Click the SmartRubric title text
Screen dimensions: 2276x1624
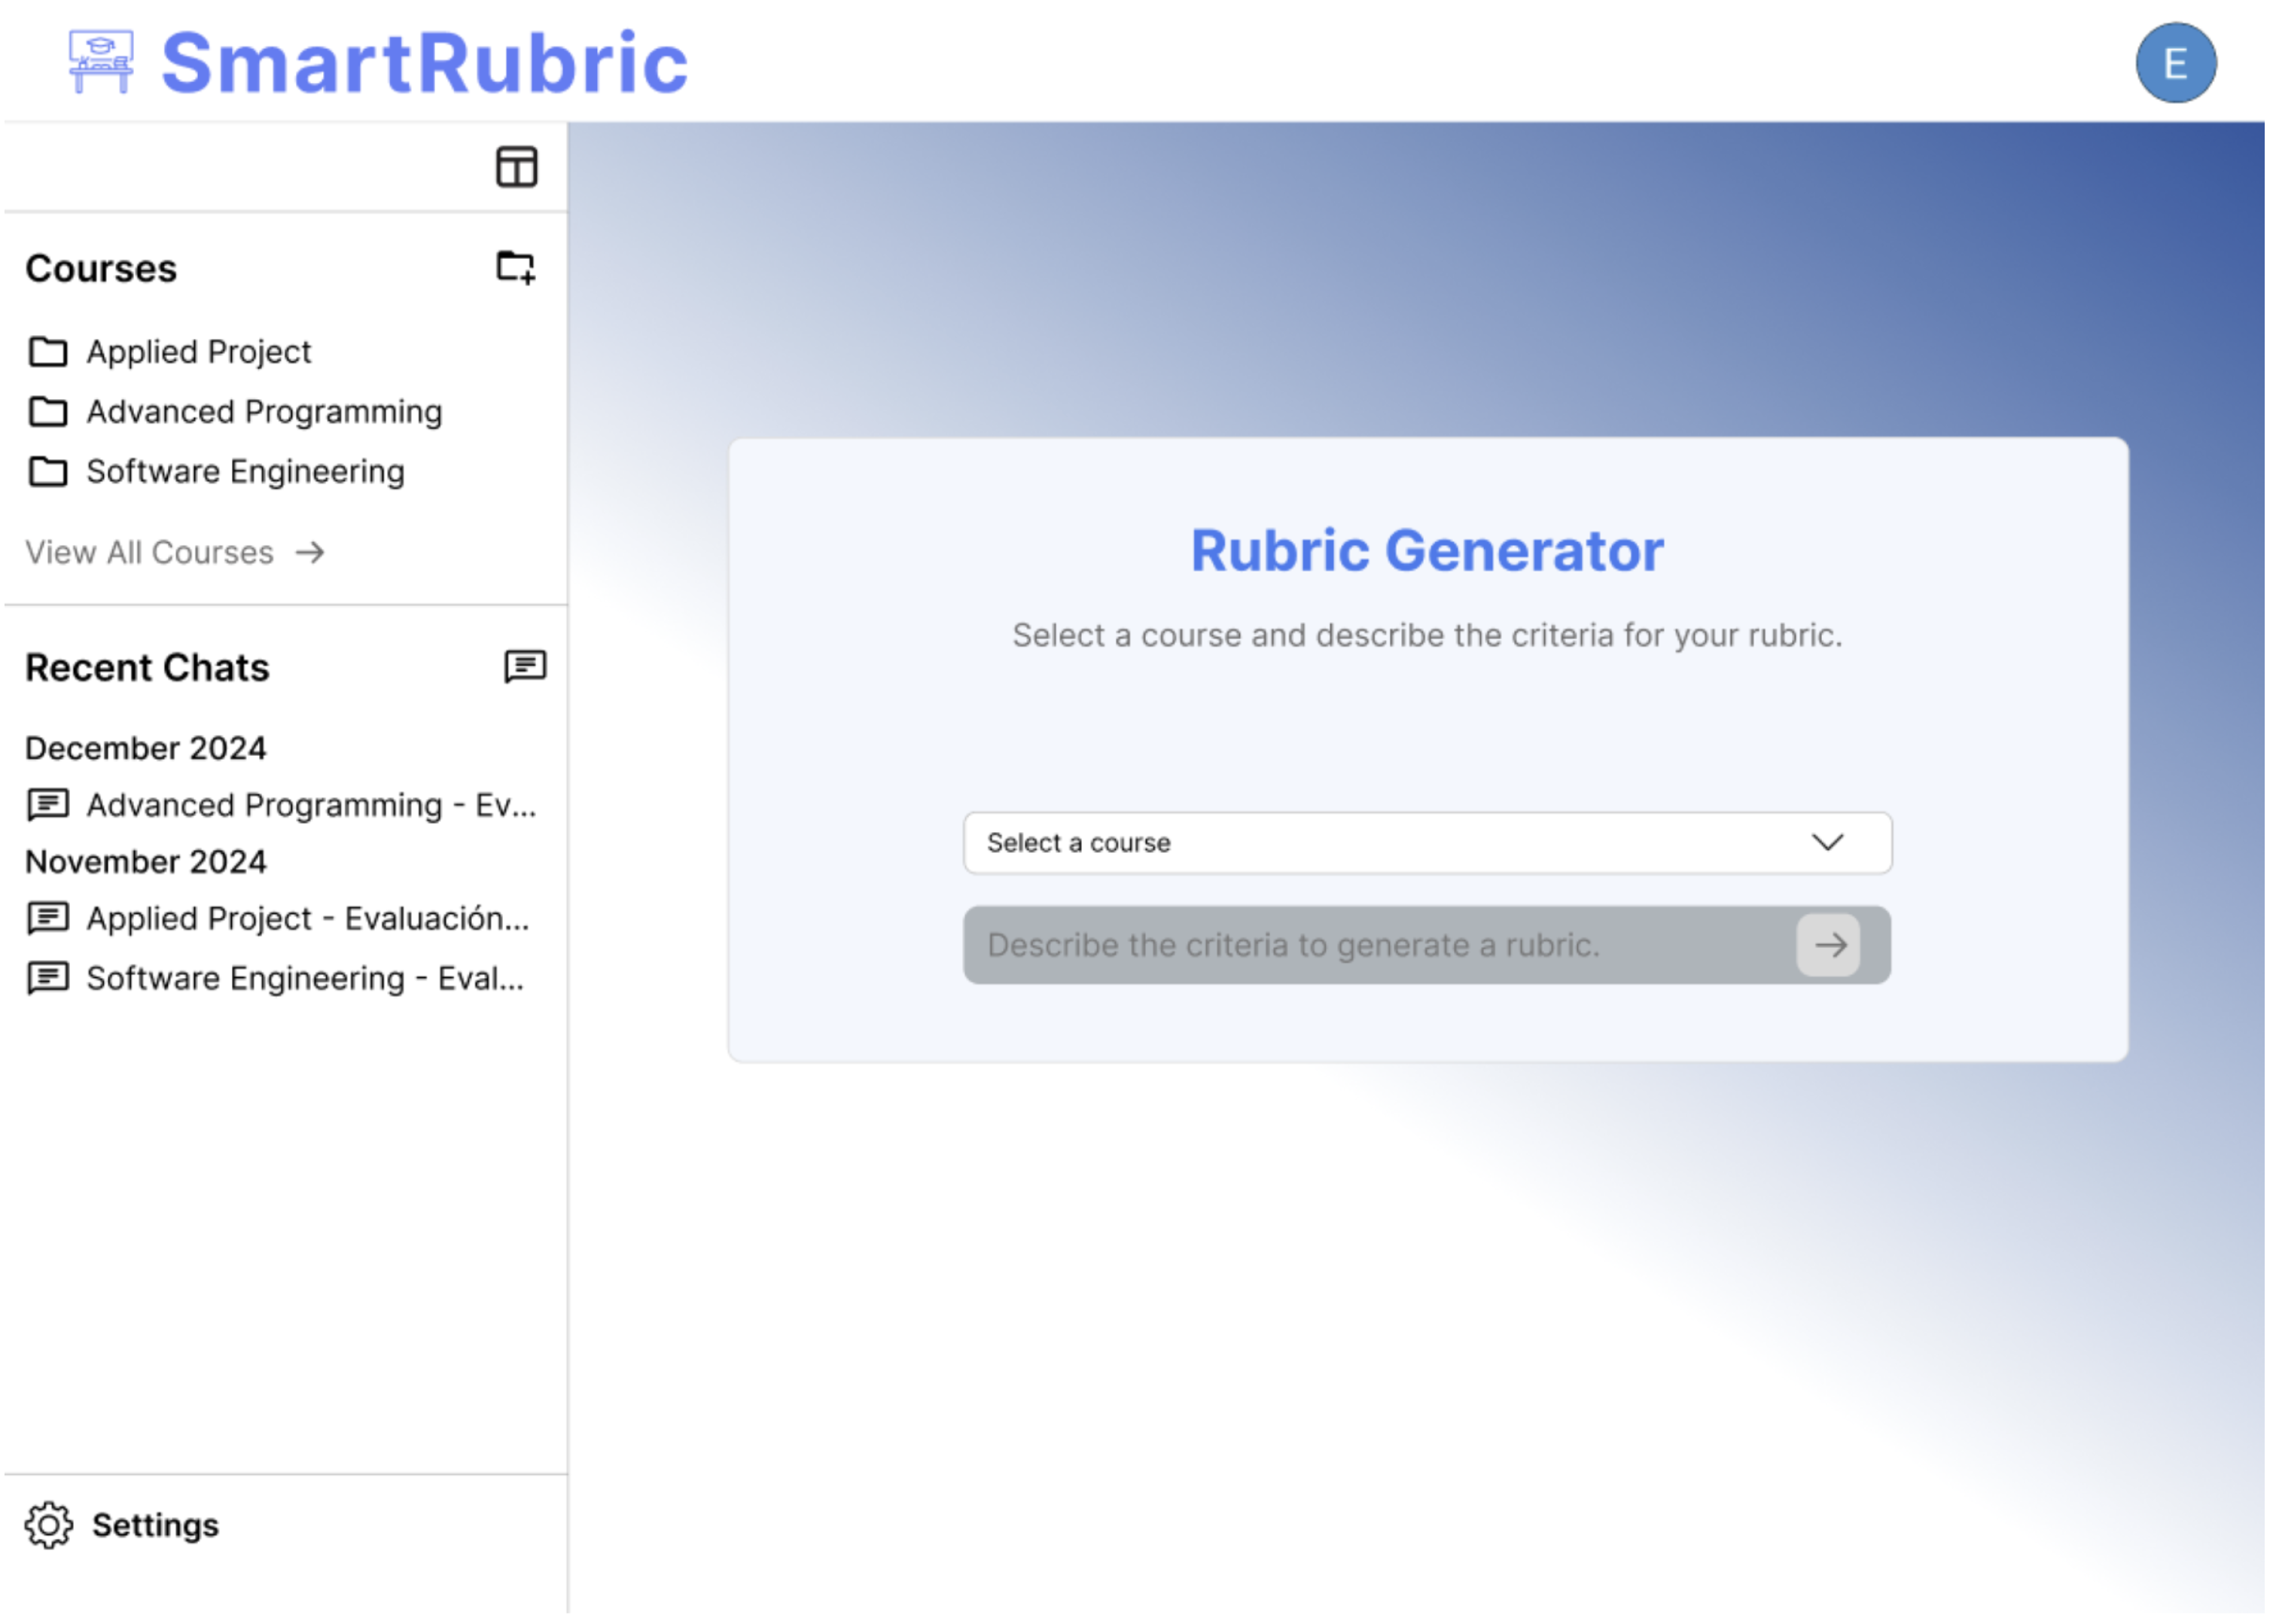point(425,63)
